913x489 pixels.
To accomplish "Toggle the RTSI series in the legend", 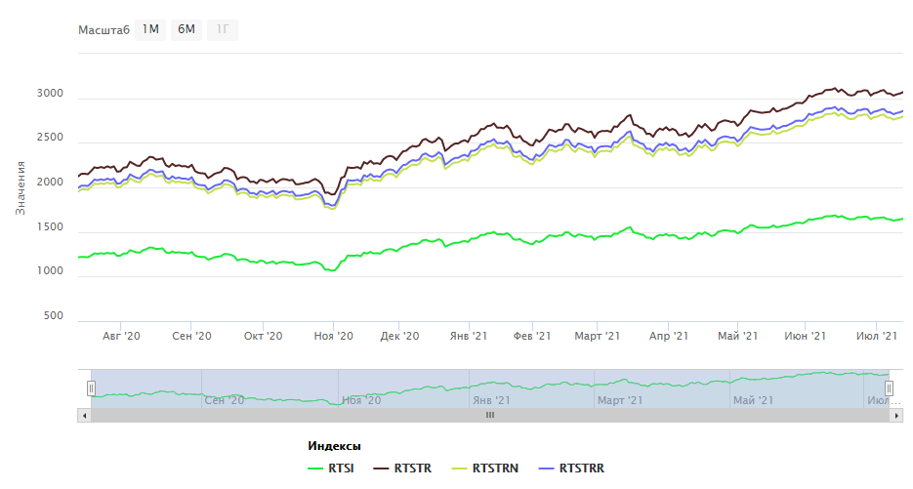I will 343,469.
